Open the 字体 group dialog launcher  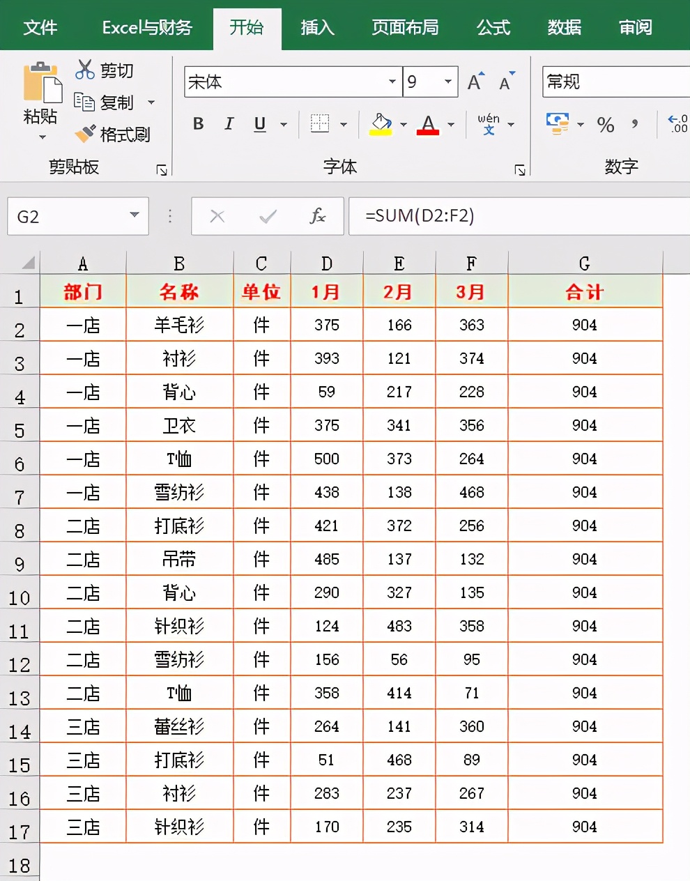coord(520,168)
